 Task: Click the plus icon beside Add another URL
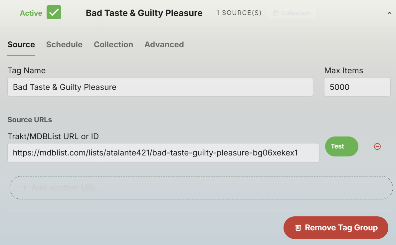coord(24,188)
